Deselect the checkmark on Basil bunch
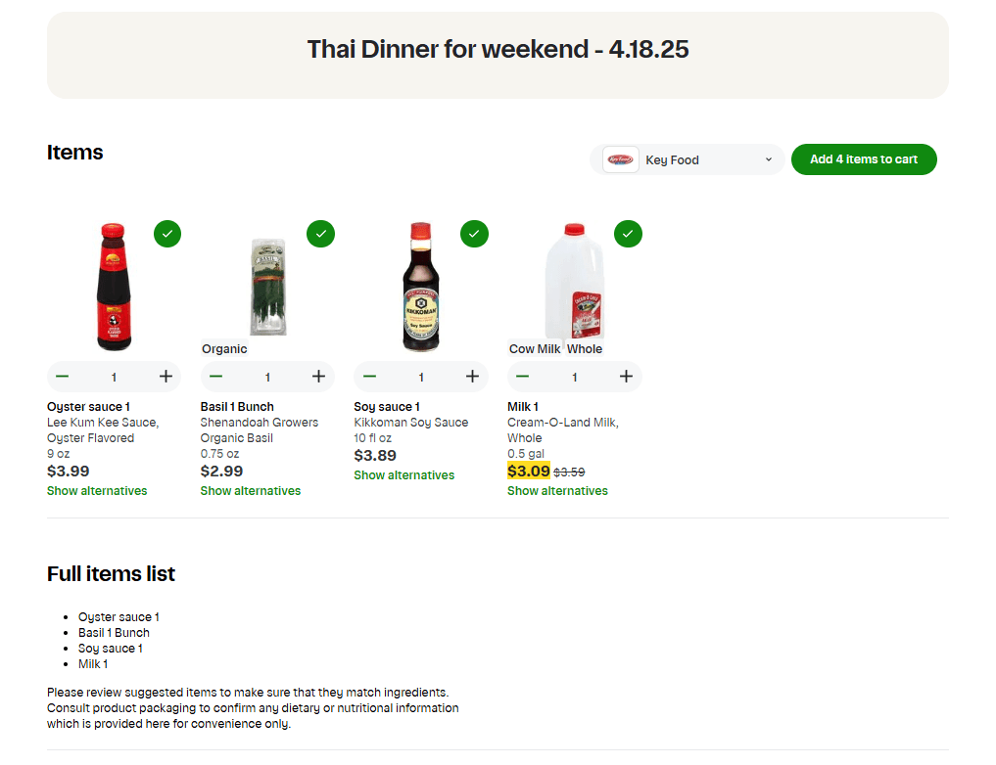996x765 pixels. (320, 234)
